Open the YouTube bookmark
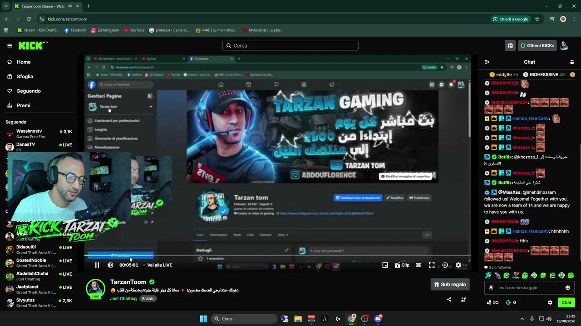This screenshot has height=326, width=581. [134, 30]
